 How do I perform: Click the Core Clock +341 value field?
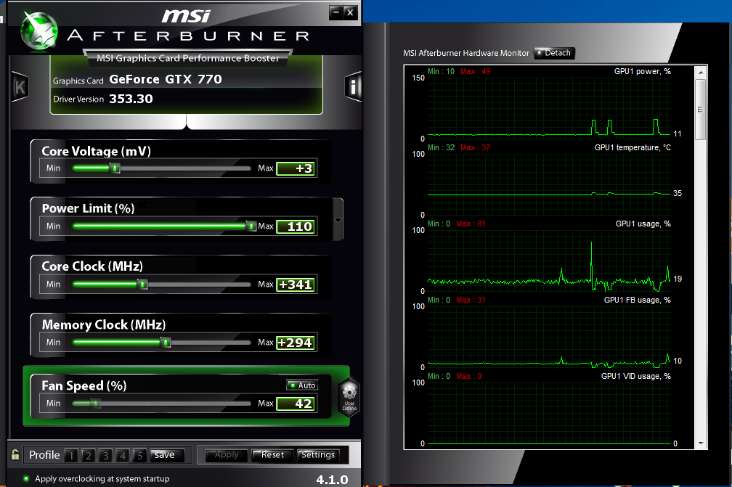(296, 285)
